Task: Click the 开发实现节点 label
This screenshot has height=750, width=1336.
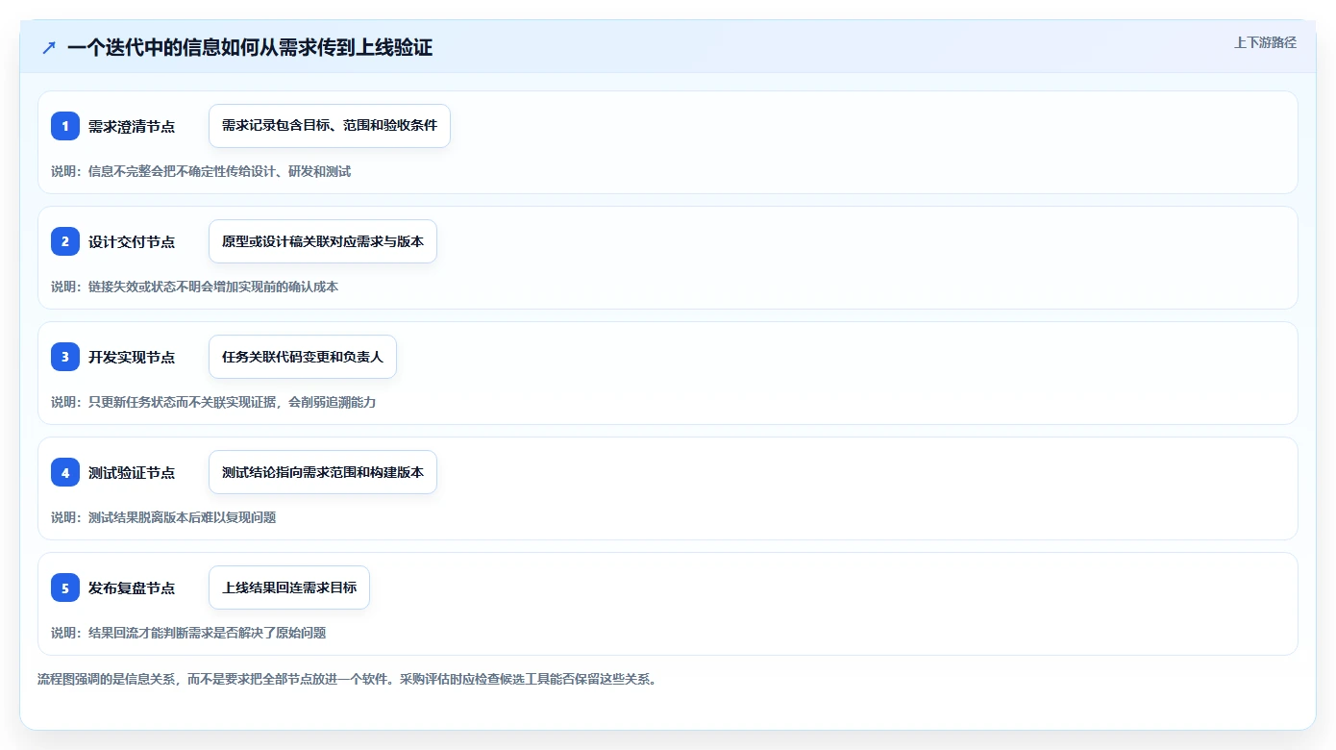Action: point(132,357)
